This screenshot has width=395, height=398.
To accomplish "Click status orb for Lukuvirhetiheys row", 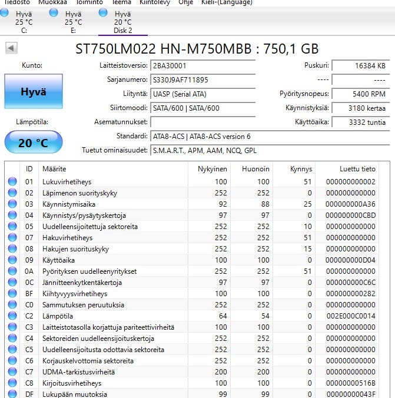I will click(12, 182).
